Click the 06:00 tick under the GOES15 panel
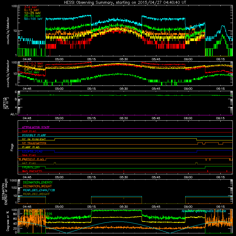236x236 pixels. click(x=188, y=118)
